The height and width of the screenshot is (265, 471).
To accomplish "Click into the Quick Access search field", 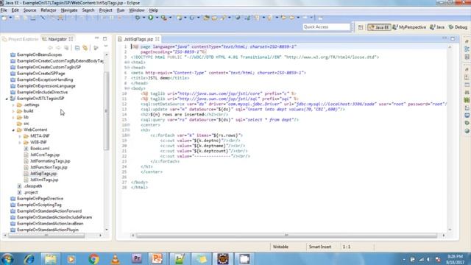I will coord(327,27).
